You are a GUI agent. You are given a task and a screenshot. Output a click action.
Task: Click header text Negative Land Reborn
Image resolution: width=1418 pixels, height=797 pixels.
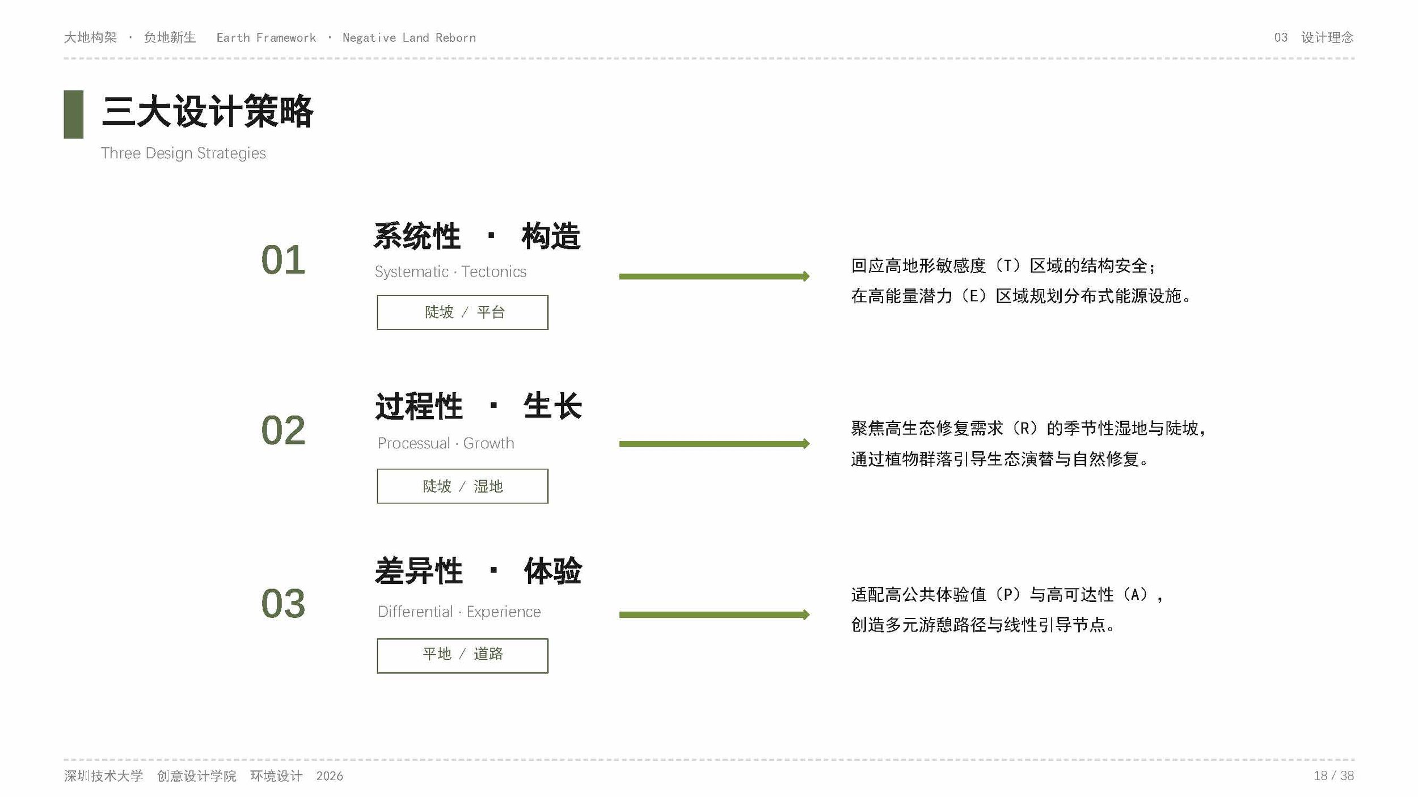pos(409,37)
